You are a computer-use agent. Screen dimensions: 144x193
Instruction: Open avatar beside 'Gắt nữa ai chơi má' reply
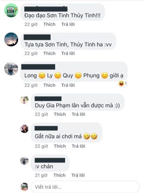click(25, 129)
